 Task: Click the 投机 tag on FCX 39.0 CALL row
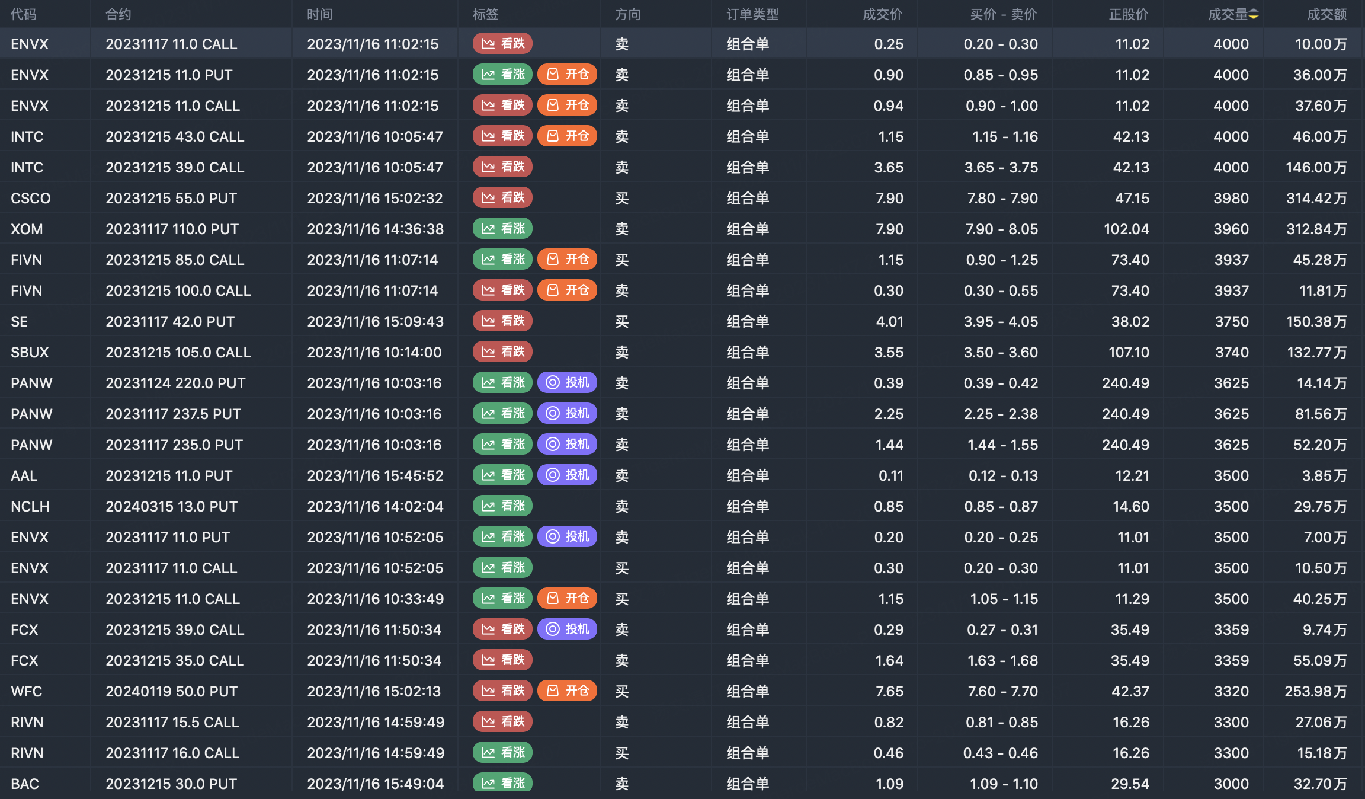pyautogui.click(x=567, y=629)
